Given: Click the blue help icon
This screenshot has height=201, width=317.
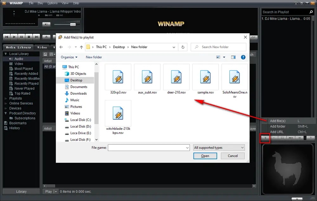Looking at the screenshot, I should (x=243, y=57).
